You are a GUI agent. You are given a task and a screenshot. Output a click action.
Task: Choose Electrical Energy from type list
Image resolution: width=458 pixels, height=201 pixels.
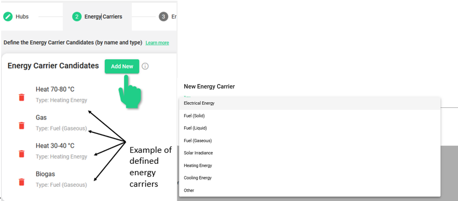pyautogui.click(x=199, y=103)
